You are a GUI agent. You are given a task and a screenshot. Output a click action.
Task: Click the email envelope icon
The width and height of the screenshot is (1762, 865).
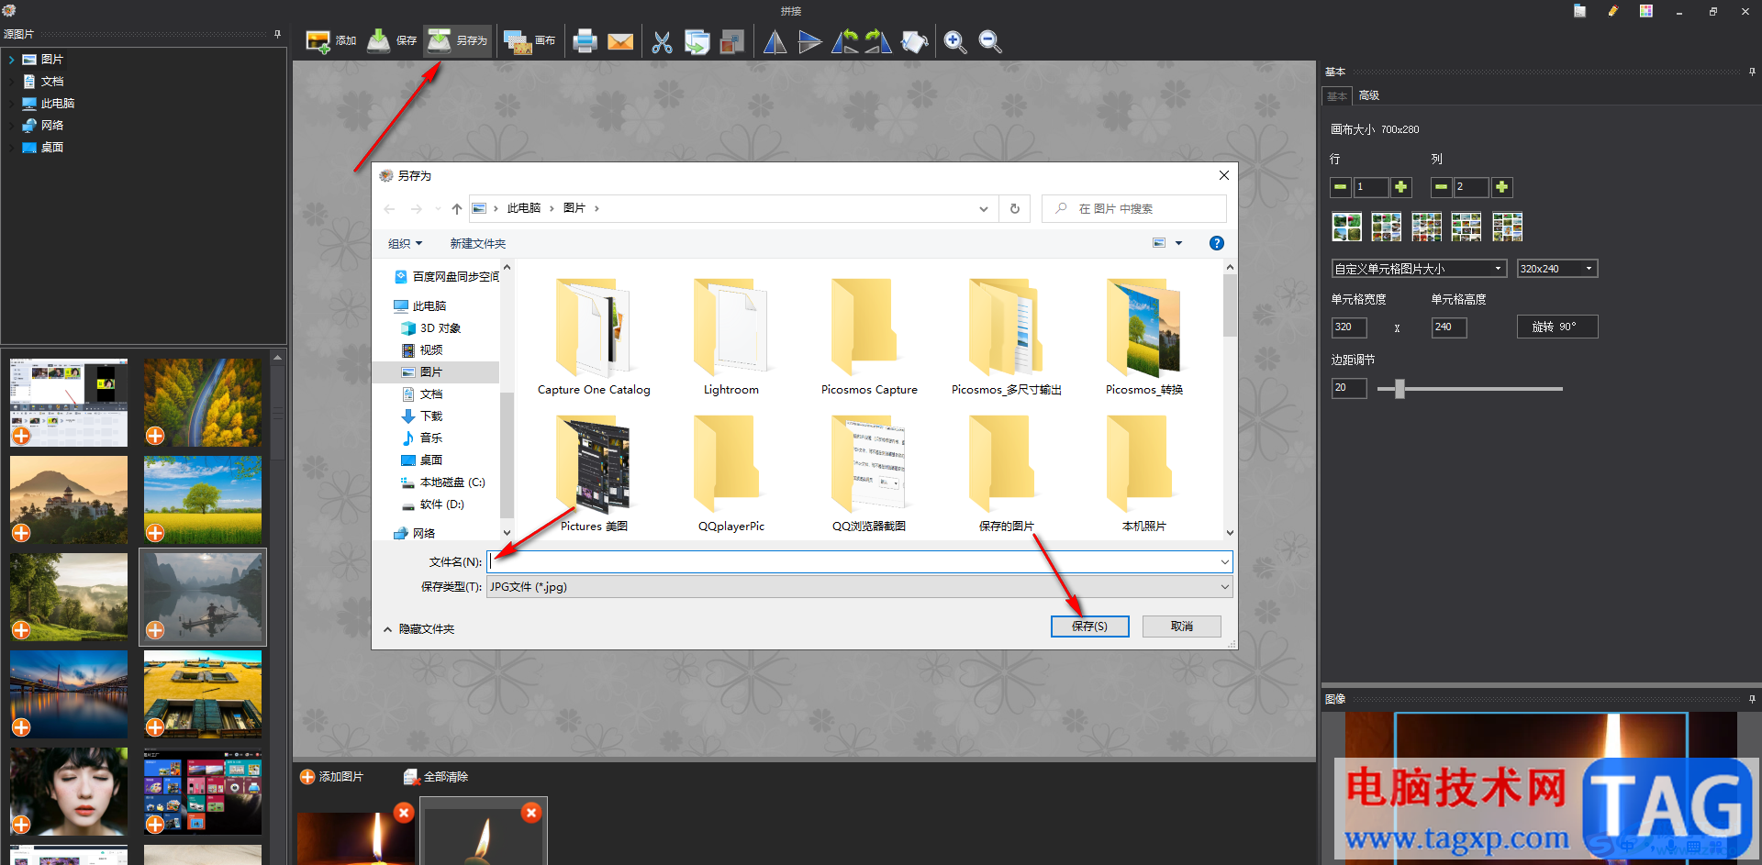[620, 41]
